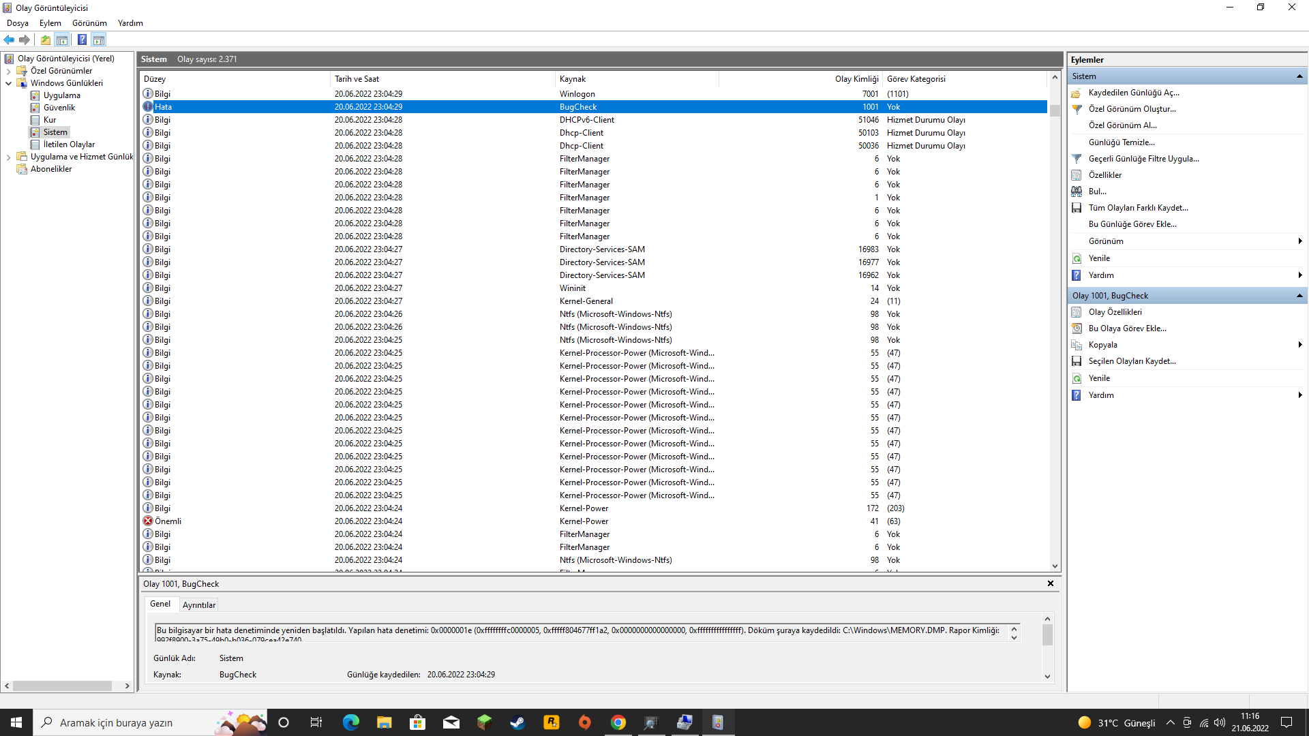Click Yenile refresh icon under Sistem actions
The width and height of the screenshot is (1309, 736).
click(x=1077, y=258)
